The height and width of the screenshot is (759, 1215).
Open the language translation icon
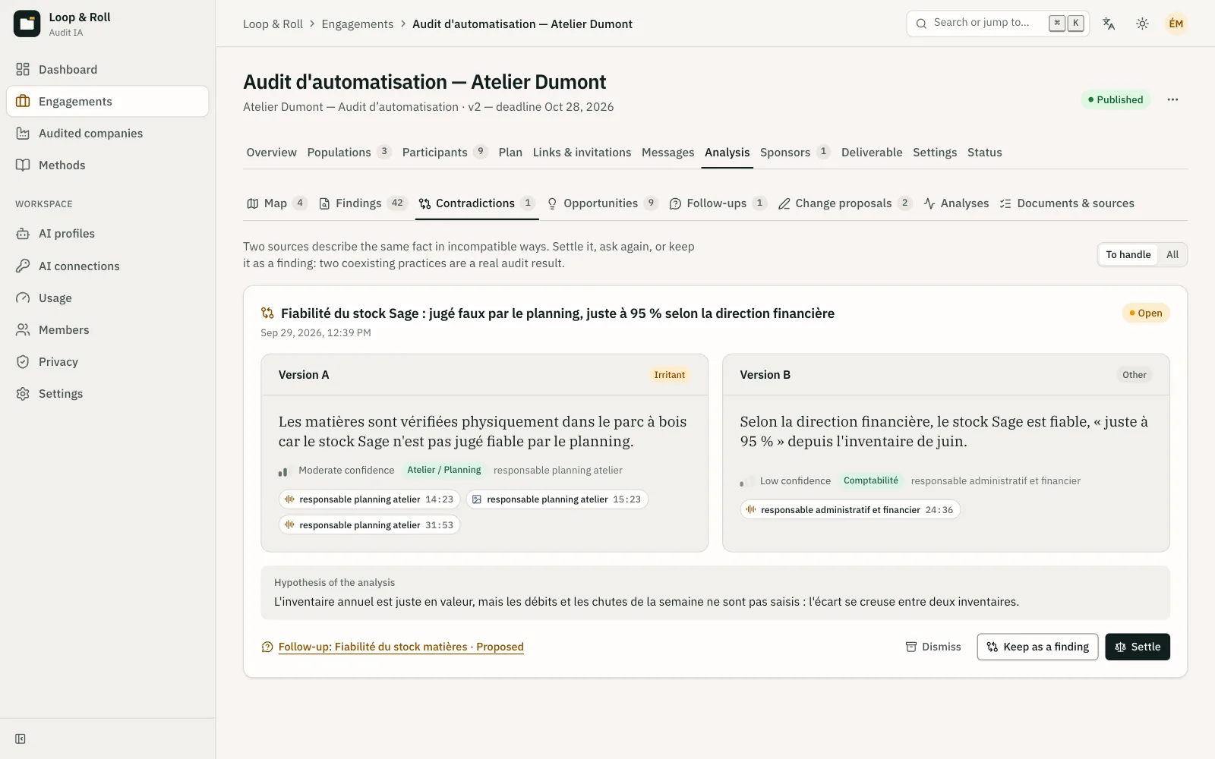click(1109, 24)
